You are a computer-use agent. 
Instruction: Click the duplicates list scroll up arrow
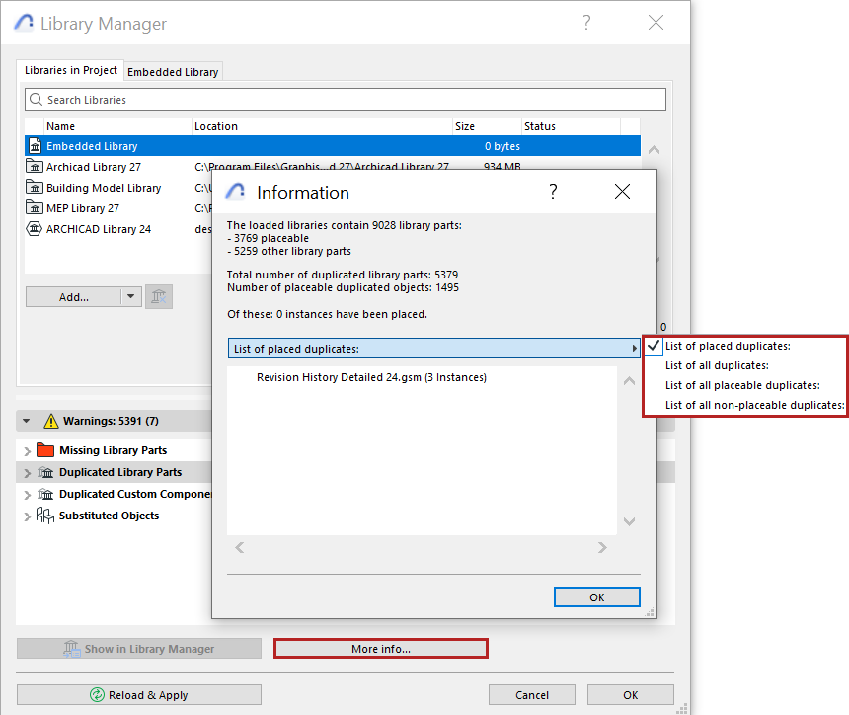(629, 381)
